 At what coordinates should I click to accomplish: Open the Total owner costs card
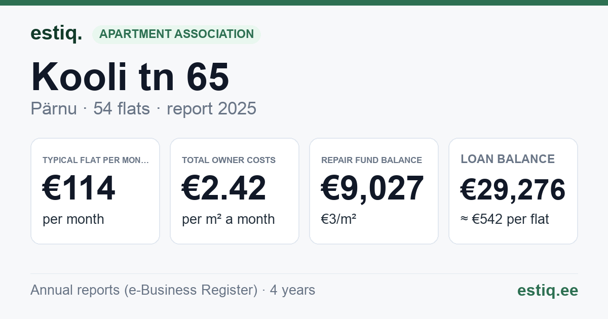pos(235,191)
